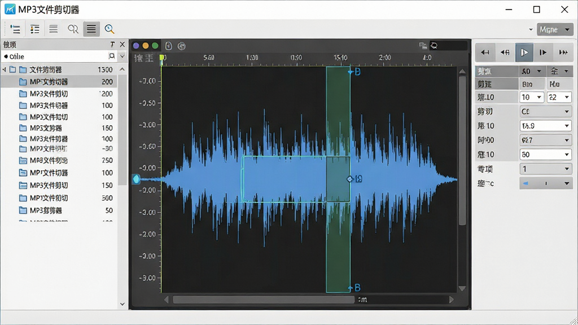Click the diamond marker at the selection's midline
Image resolution: width=578 pixels, height=325 pixels.
click(x=350, y=179)
